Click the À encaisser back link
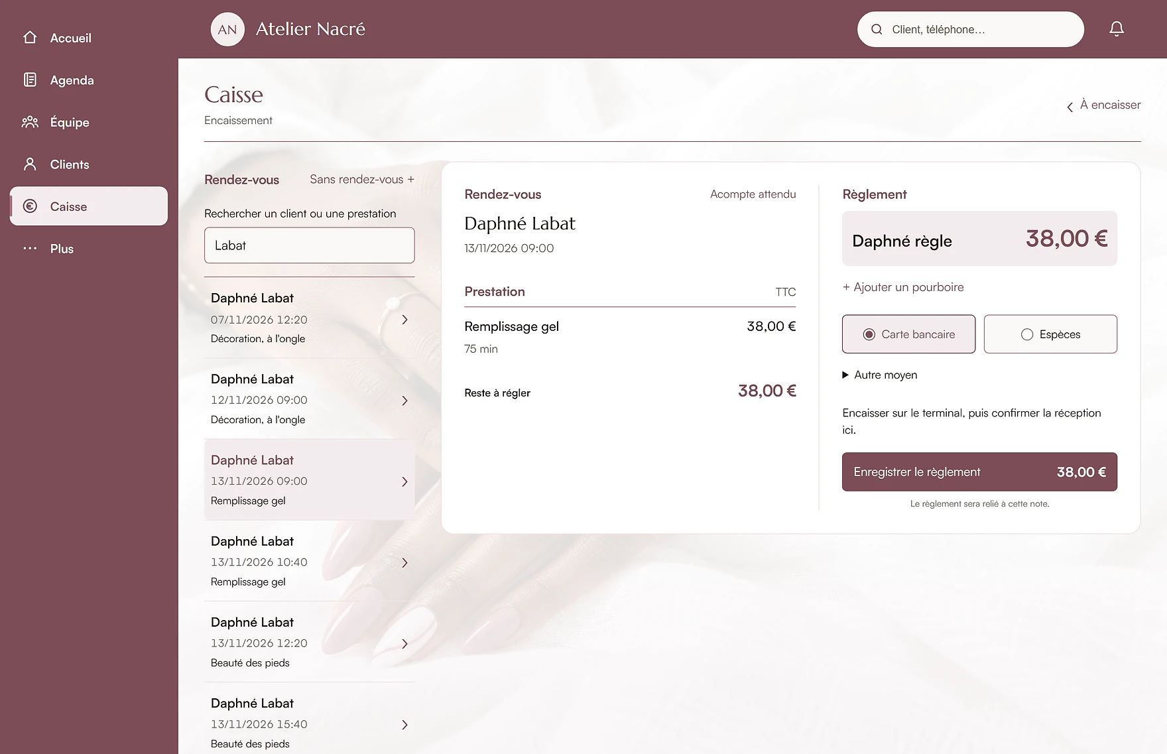1167x754 pixels. point(1104,105)
